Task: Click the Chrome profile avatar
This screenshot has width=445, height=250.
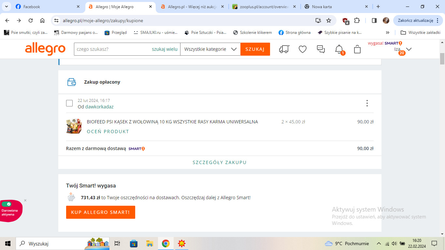Action: coord(386,21)
